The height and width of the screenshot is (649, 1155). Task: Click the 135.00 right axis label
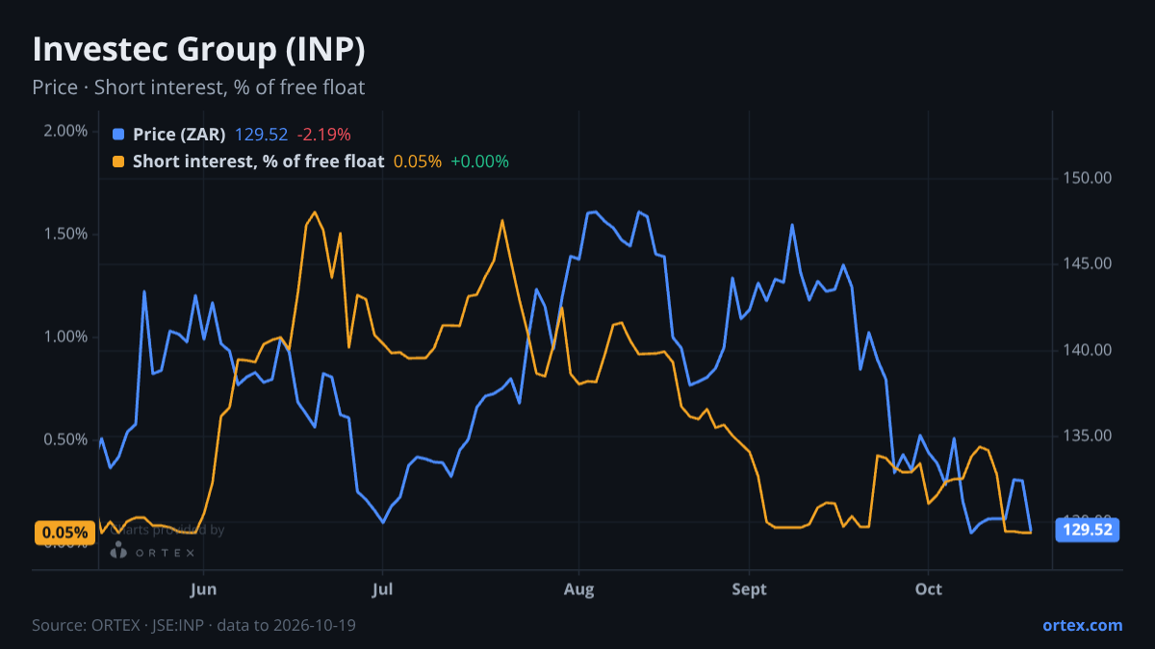(x=1088, y=436)
